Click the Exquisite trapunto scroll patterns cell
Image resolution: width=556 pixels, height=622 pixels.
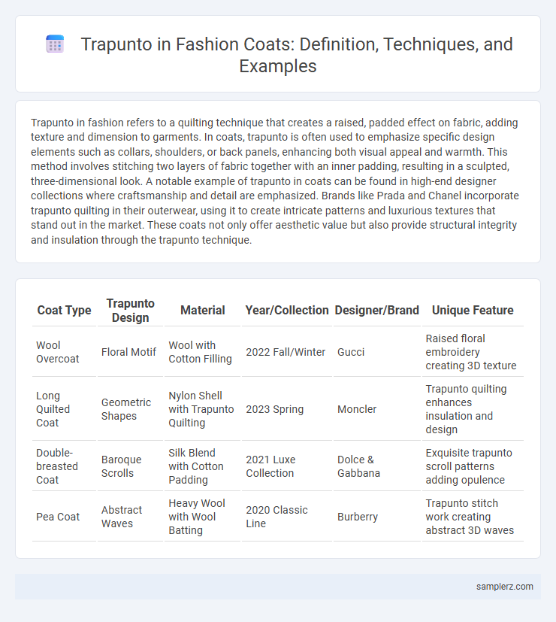tap(473, 466)
